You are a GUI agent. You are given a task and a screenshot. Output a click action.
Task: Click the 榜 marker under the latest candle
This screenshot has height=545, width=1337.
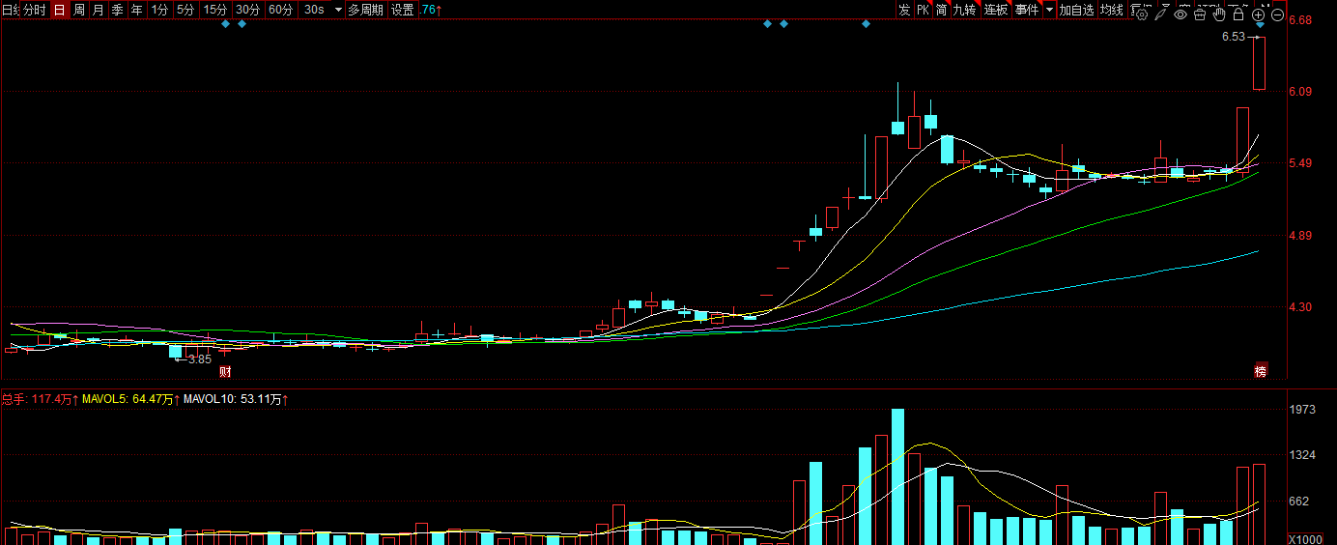[x=1260, y=371]
